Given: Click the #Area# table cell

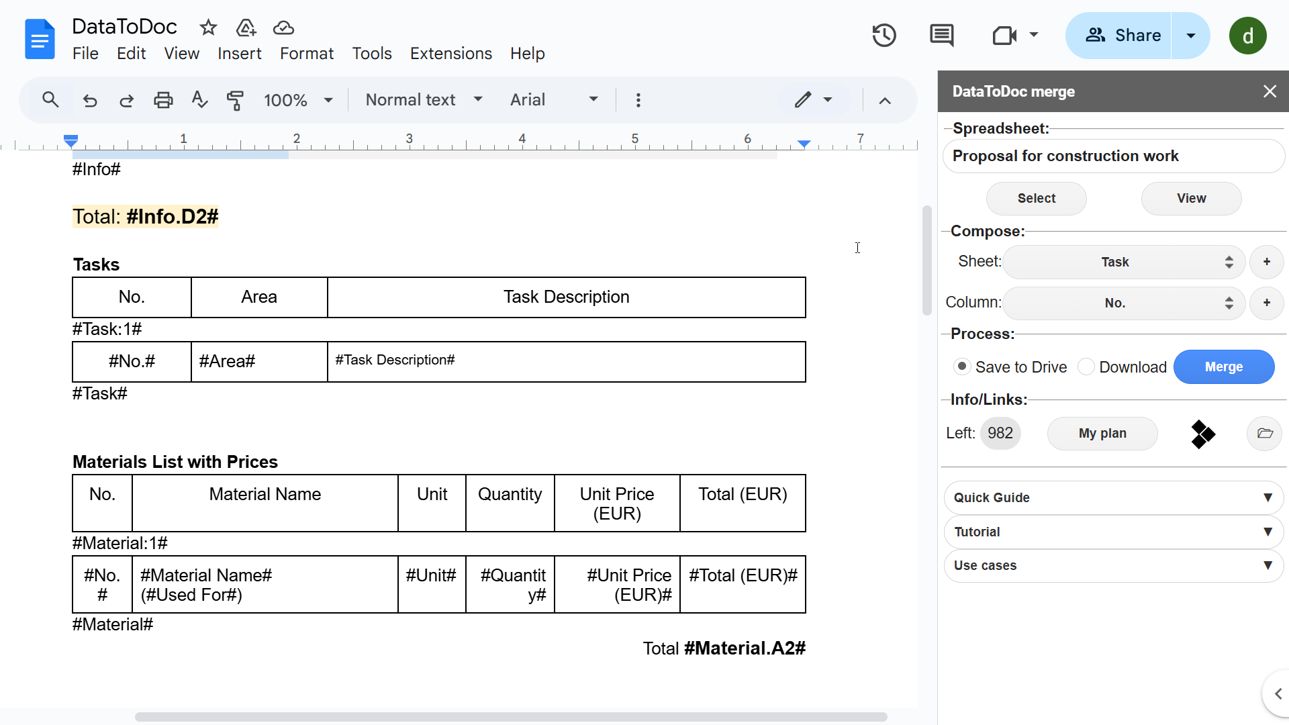Looking at the screenshot, I should coord(259,362).
